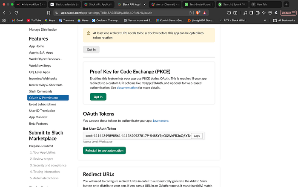
Task: Open User ID Translation page
Action: [42, 111]
